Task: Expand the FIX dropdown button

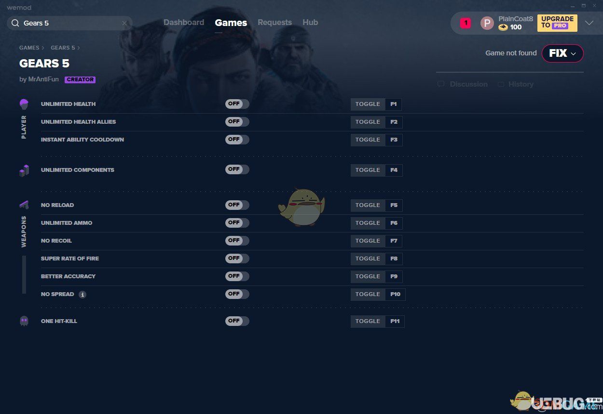Action: (562, 53)
